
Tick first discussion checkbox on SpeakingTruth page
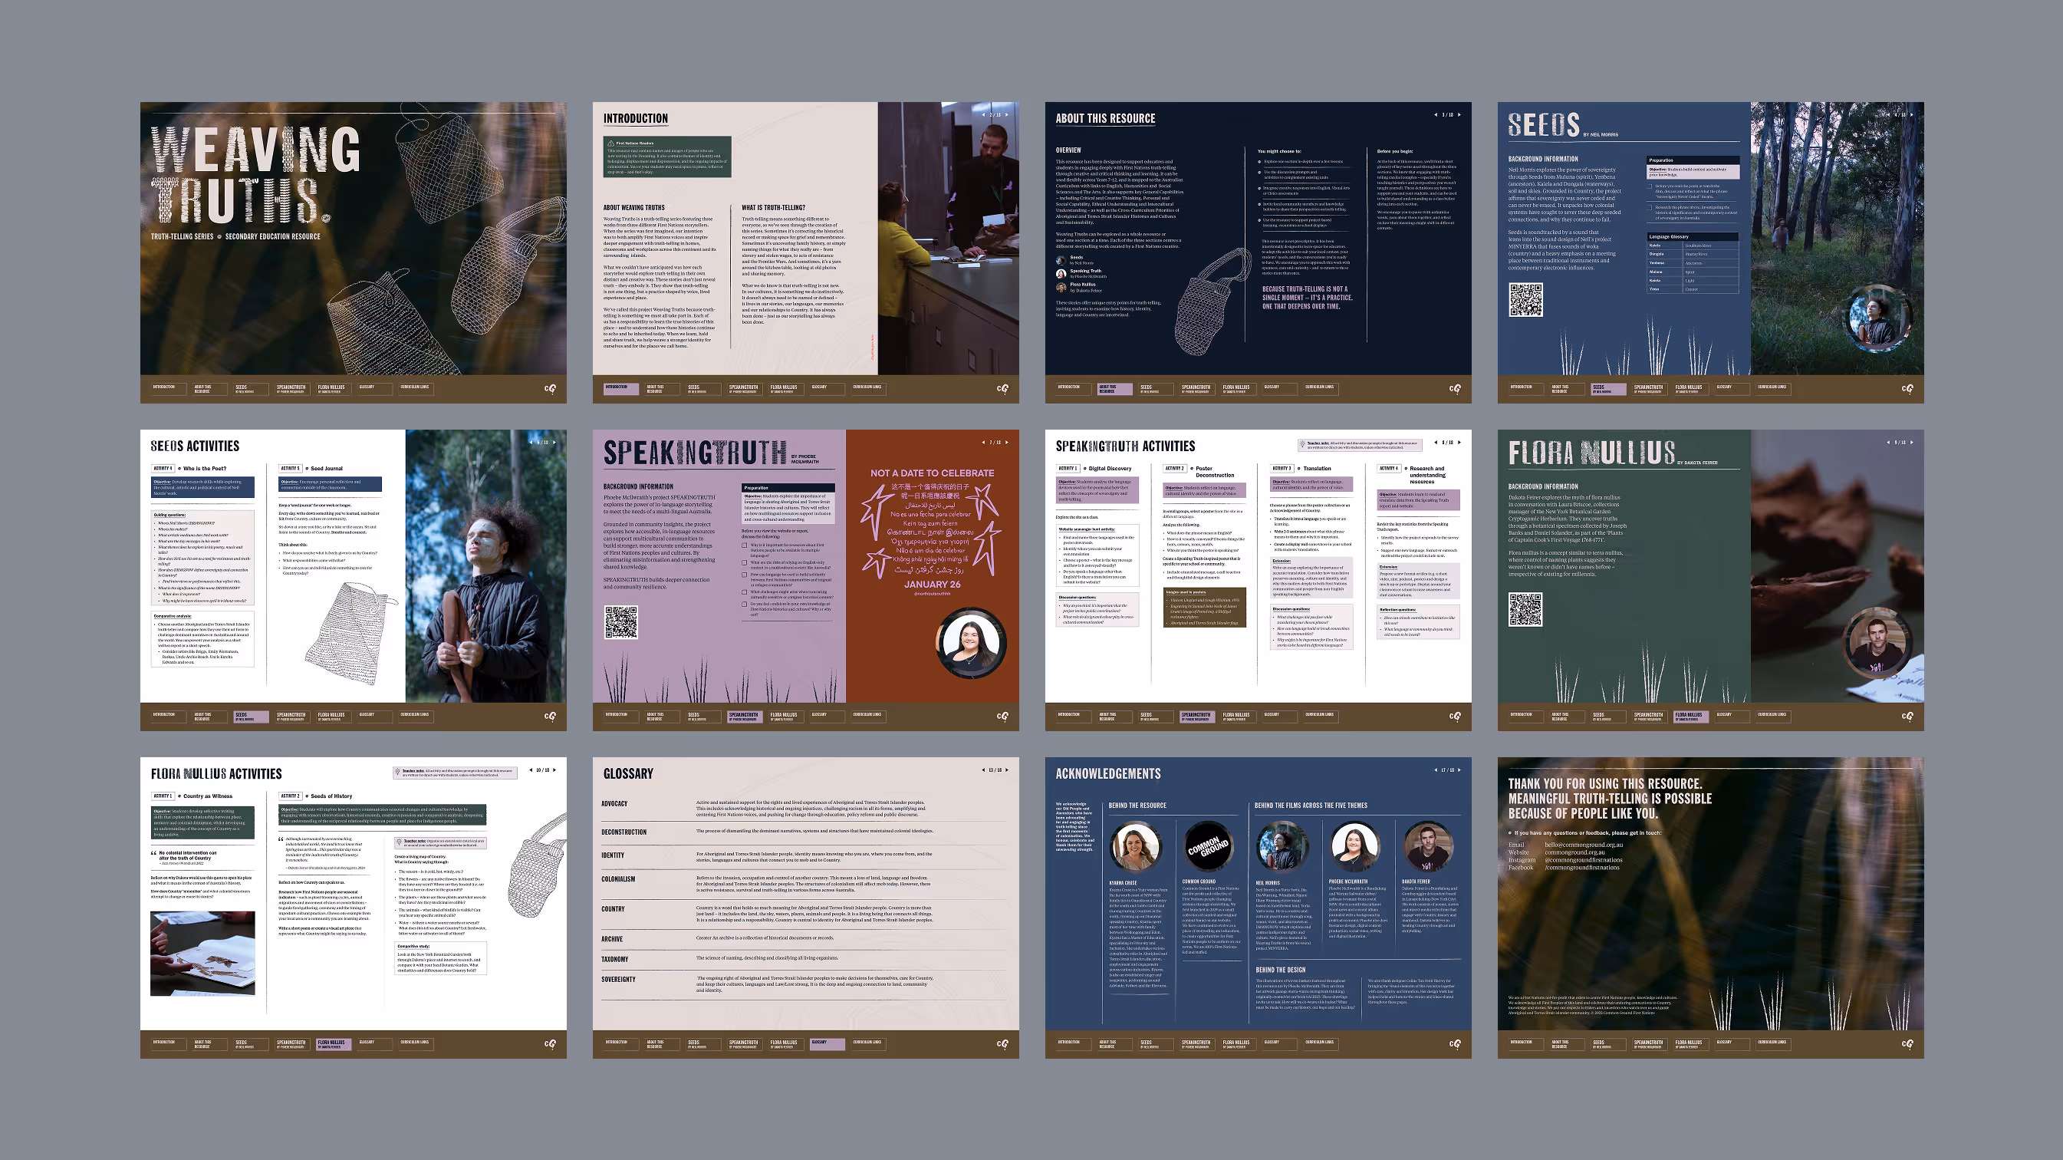[745, 545]
